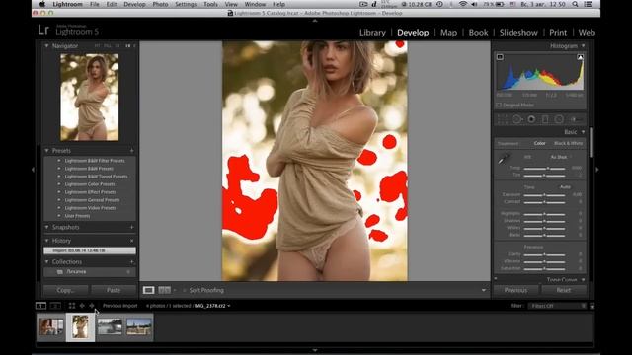The height and width of the screenshot is (355, 632).
Task: Select the Graduated Filter tool
Action: [x=545, y=119]
